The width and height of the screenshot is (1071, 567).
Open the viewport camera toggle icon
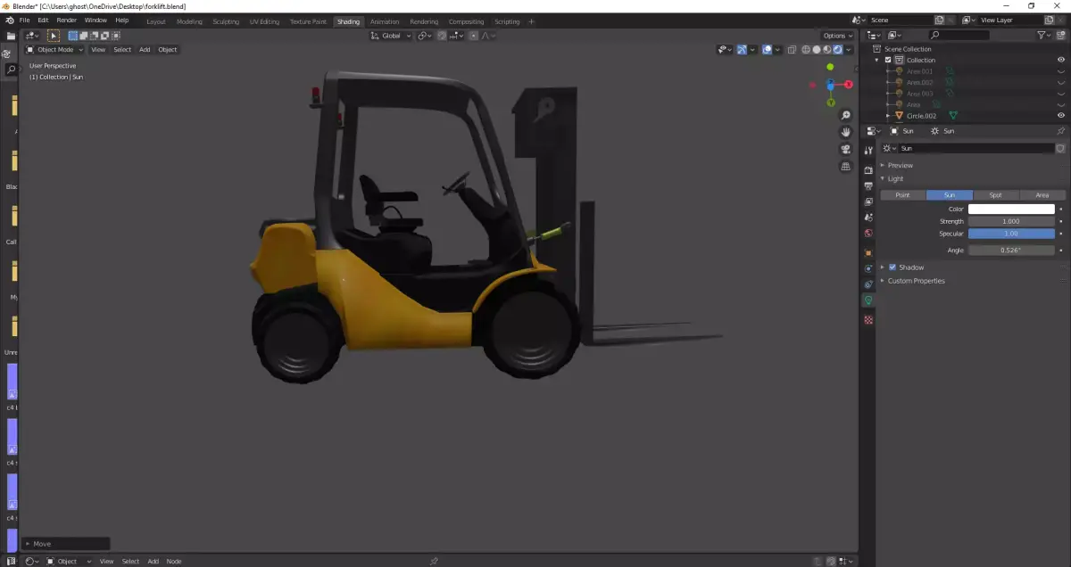click(846, 149)
